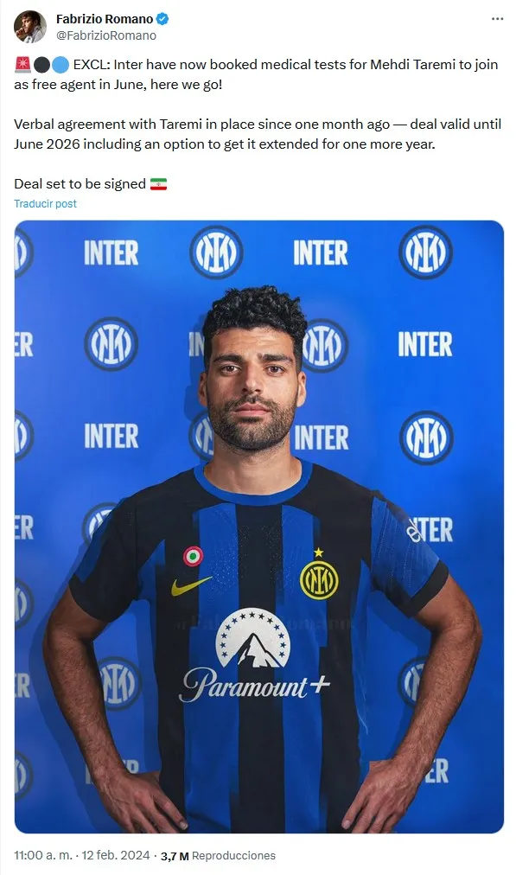Click the Paramount+ mountain logo on the shirt
Viewport: 516px width, 875px height.
tap(252, 638)
